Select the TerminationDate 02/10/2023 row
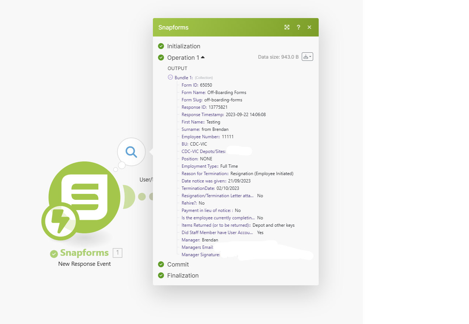 tap(210, 188)
